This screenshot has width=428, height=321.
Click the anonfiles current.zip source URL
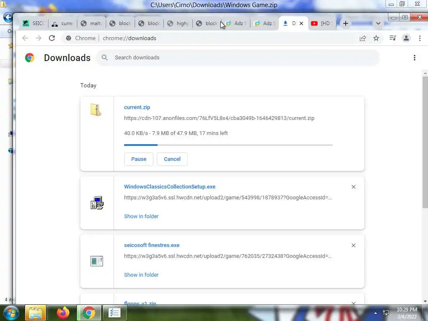click(219, 118)
